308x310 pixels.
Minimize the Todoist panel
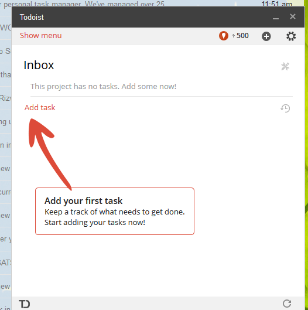point(276,18)
